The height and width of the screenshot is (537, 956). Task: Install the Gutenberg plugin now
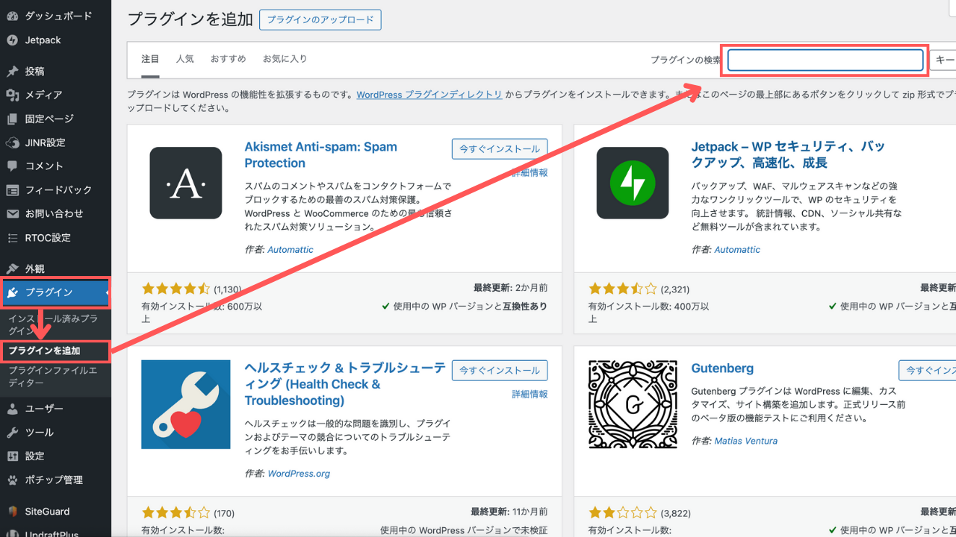(x=928, y=371)
